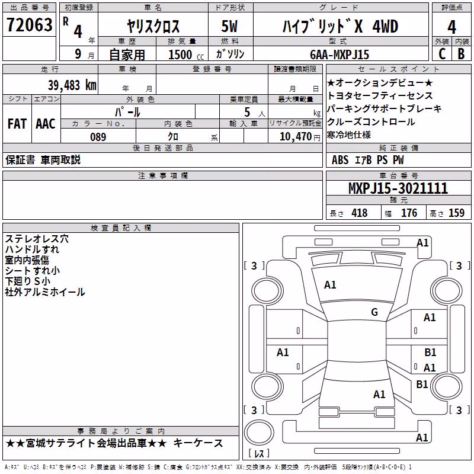Click the fuel type ガソリン

click(230, 54)
